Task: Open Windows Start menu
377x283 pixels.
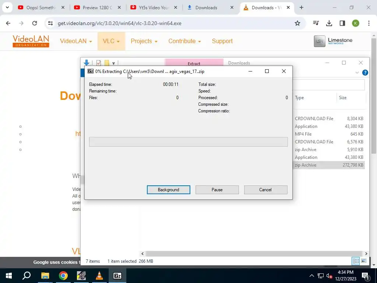Action: pos(9,276)
